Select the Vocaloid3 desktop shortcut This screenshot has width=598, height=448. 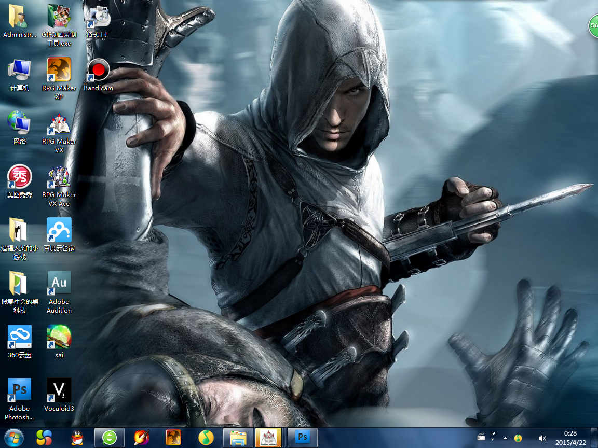click(x=59, y=395)
